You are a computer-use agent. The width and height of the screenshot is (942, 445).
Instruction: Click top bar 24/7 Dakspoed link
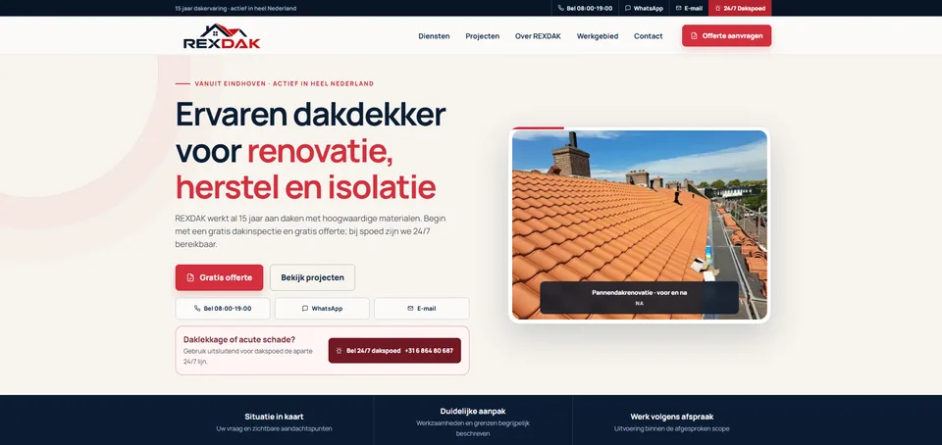[740, 9]
